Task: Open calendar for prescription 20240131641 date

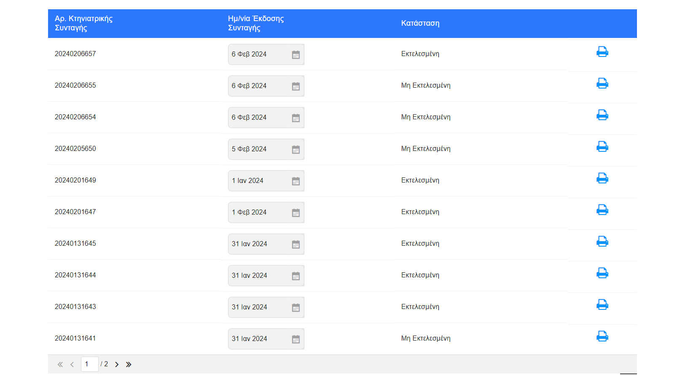Action: (296, 339)
